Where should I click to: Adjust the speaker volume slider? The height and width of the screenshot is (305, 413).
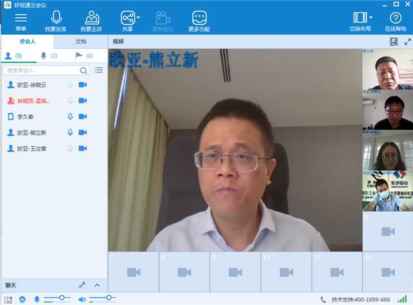102,297
